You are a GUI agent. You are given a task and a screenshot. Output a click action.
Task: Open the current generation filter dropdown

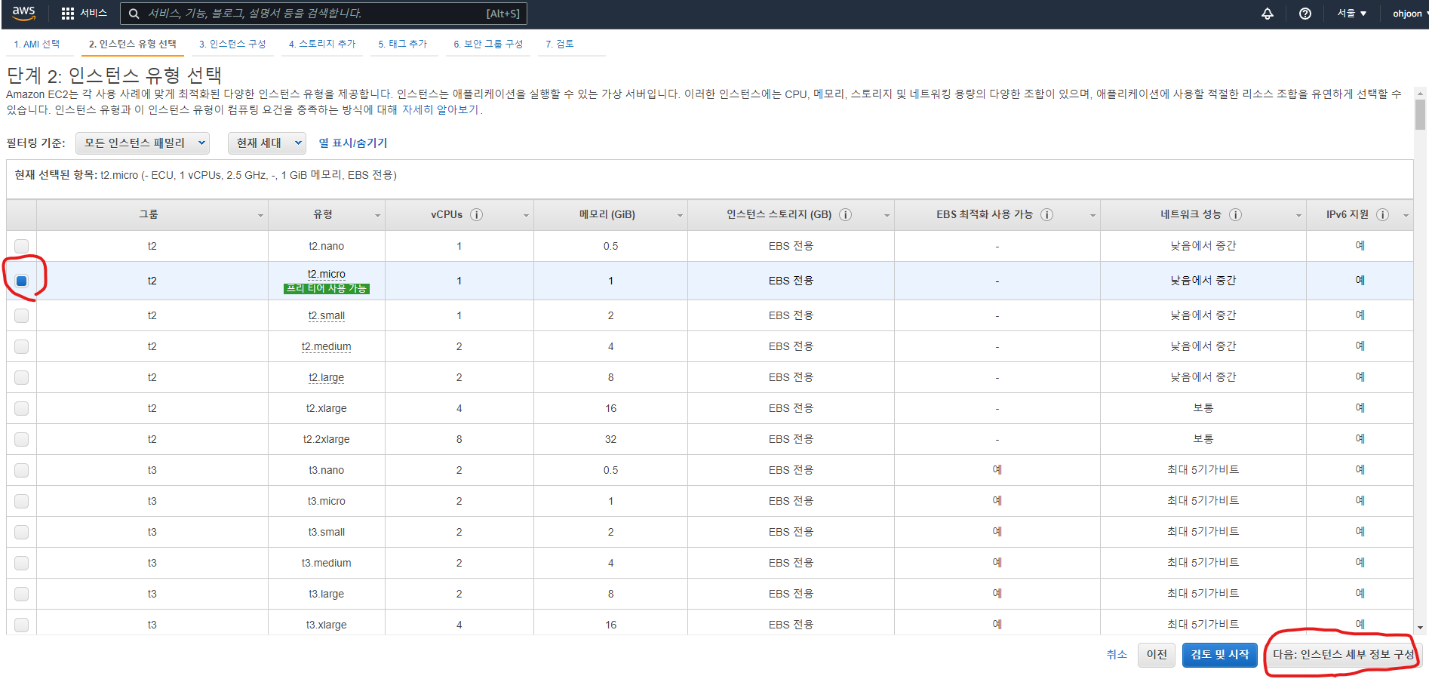coord(266,143)
